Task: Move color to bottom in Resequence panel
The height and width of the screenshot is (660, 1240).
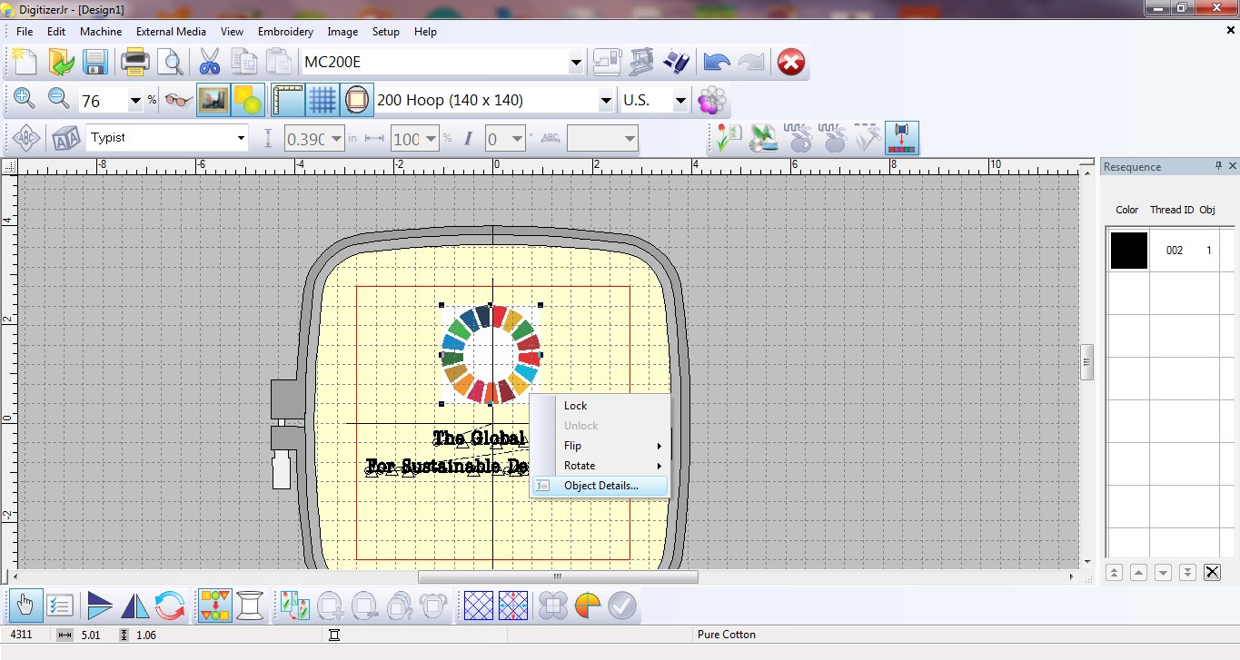Action: [1187, 572]
